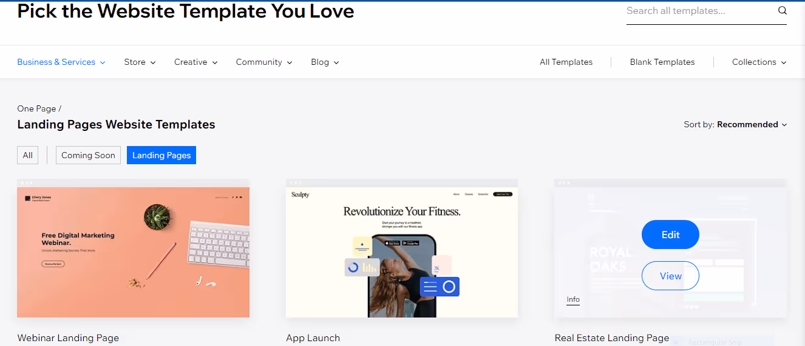
Task: Expand the Creative category dropdown
Action: tap(195, 62)
